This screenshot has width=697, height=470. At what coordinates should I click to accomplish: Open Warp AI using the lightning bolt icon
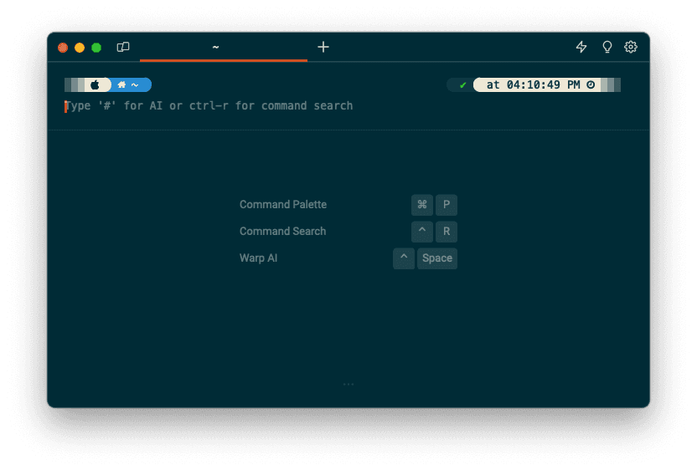click(x=581, y=47)
